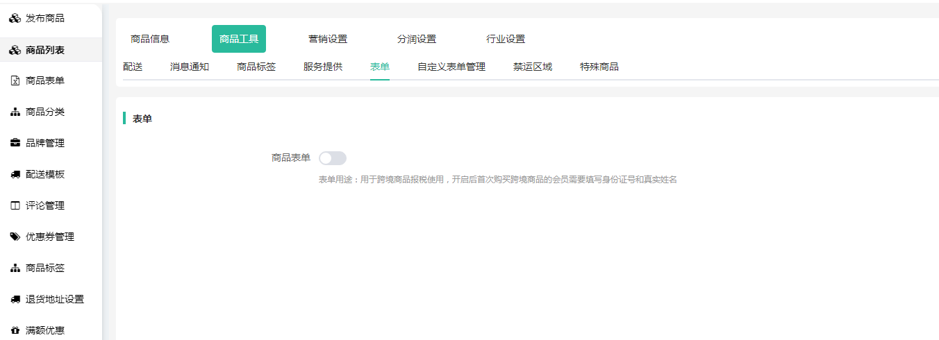Select the 禁运区域 sub-tab
This screenshot has height=340, width=939.
click(533, 67)
